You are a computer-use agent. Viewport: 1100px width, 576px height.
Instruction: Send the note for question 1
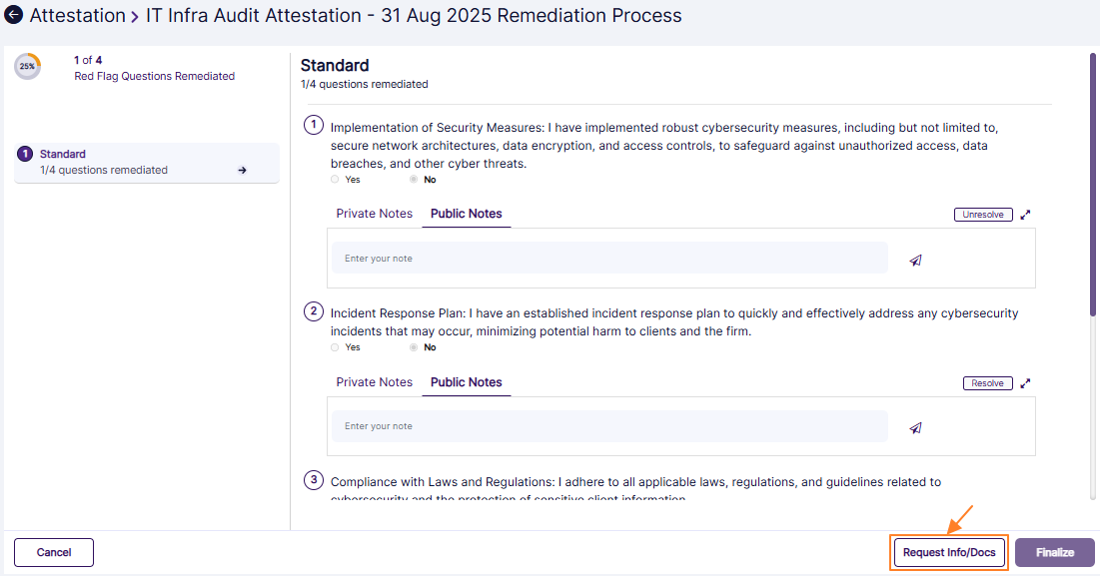[x=915, y=260]
